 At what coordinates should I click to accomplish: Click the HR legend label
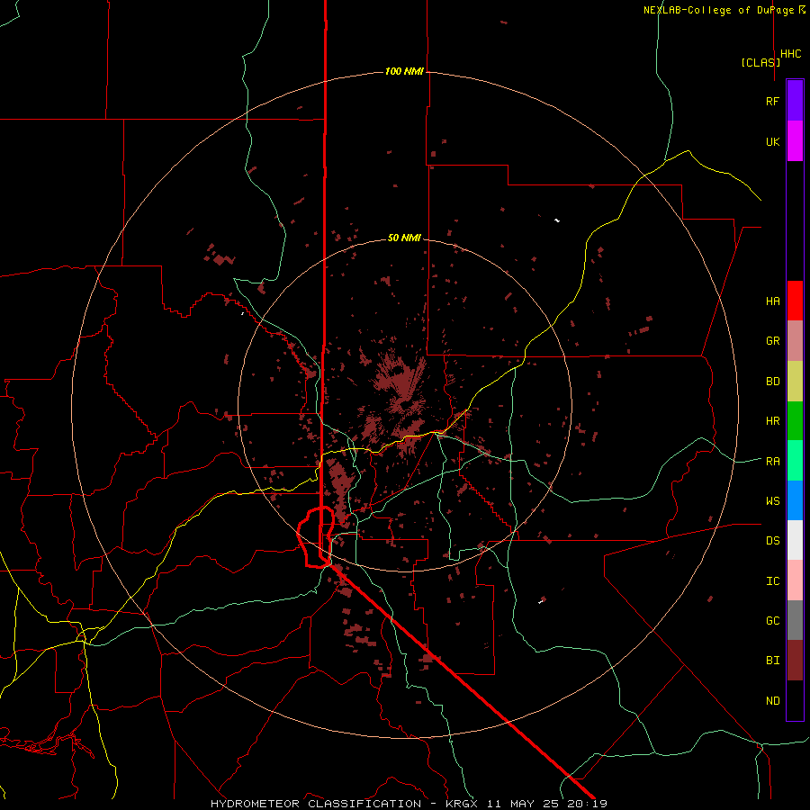(x=772, y=421)
